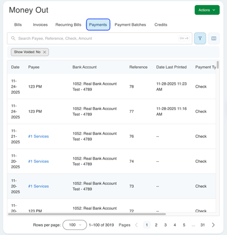The image size is (227, 235).
Task: Click the filter funnel icon
Action: [200, 38]
